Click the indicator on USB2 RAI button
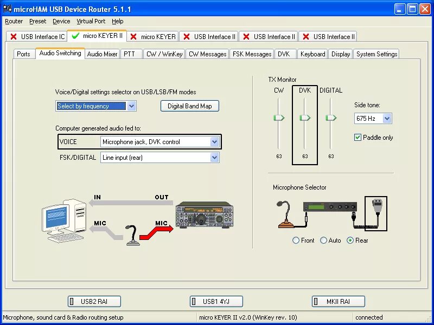This screenshot has width=434, height=325. pos(72,301)
